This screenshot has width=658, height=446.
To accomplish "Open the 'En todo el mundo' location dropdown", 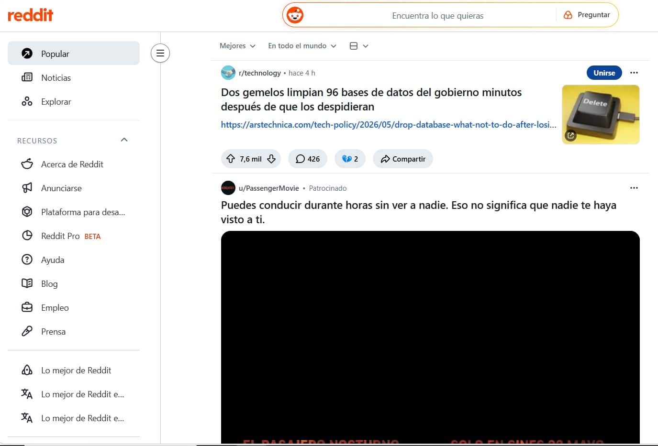I will [302, 46].
